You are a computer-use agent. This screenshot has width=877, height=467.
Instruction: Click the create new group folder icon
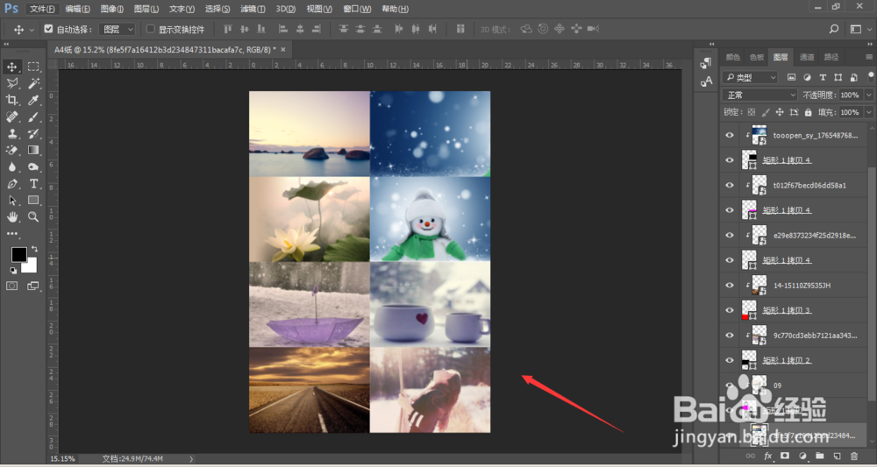pyautogui.click(x=820, y=456)
